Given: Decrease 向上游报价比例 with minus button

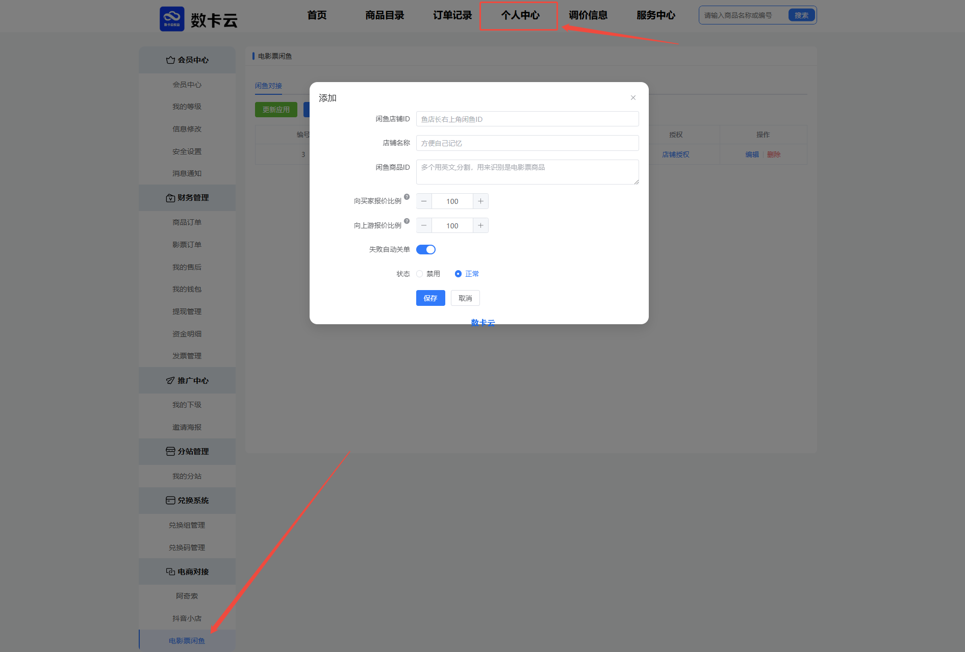Looking at the screenshot, I should coord(424,226).
